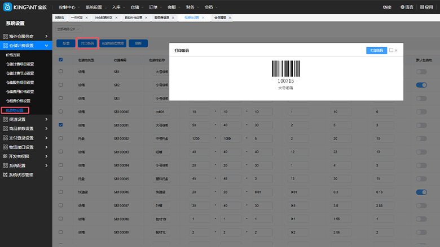
Task: Click the last blue toolbar button (刷新)
Action: [x=138, y=43]
